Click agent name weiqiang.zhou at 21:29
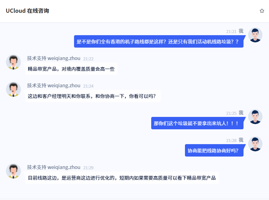Screen dimensions: 269x200 [64, 167]
